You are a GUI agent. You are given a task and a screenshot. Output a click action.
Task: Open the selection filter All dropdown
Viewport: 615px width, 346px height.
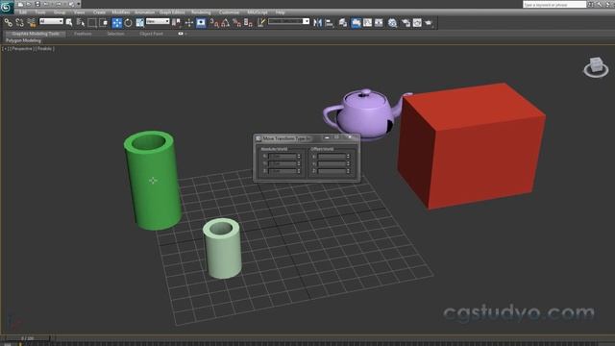(x=51, y=21)
